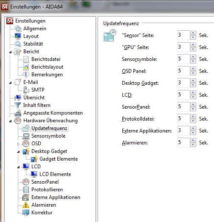Screen dimensions: 214x222
Task: Select the Korrektur icon
Action: (x=26, y=213)
